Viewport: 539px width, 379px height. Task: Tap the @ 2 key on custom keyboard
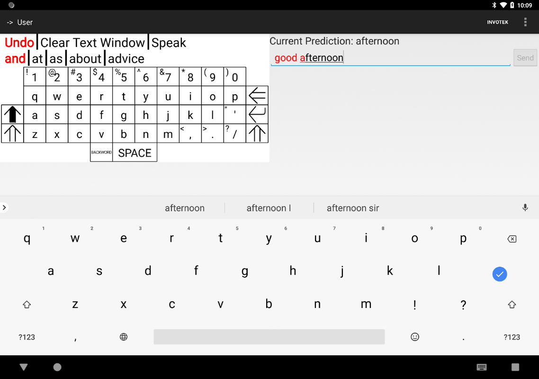coord(57,76)
